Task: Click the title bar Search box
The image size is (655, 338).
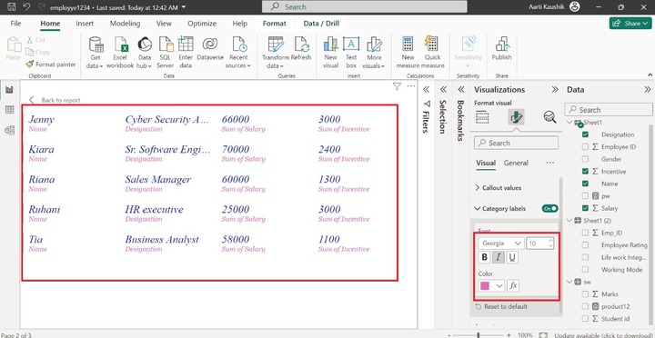Action: click(x=364, y=6)
